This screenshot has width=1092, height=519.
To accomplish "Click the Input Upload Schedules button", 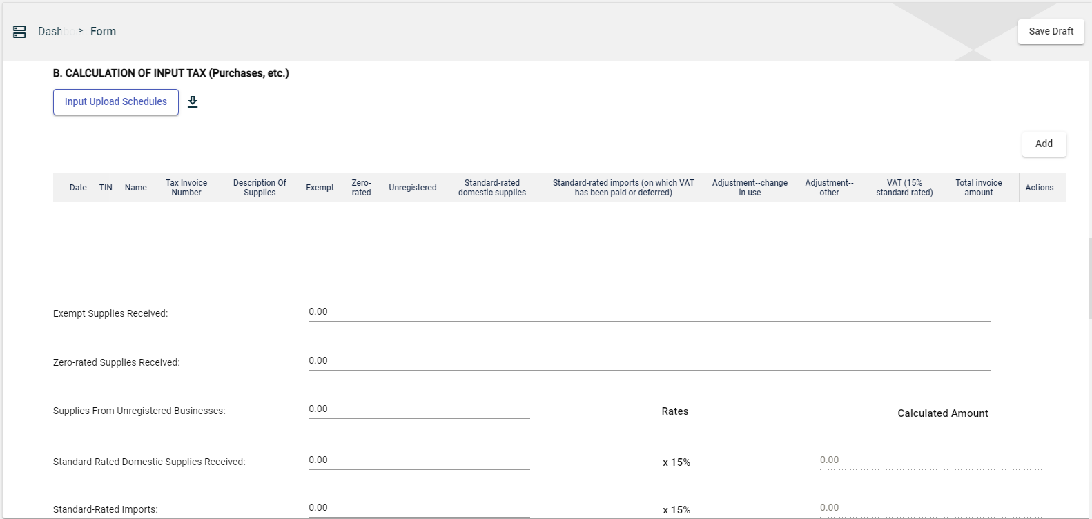I will [x=116, y=102].
